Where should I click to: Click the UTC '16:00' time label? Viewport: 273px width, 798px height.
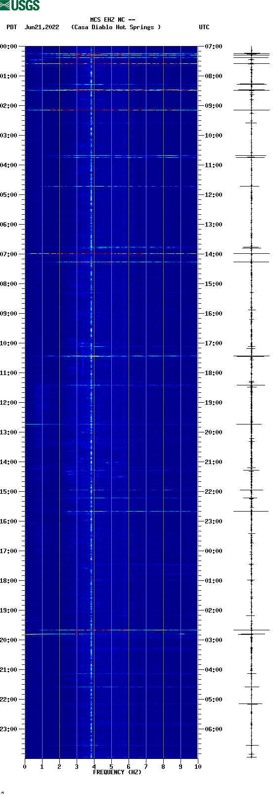pos(214,314)
